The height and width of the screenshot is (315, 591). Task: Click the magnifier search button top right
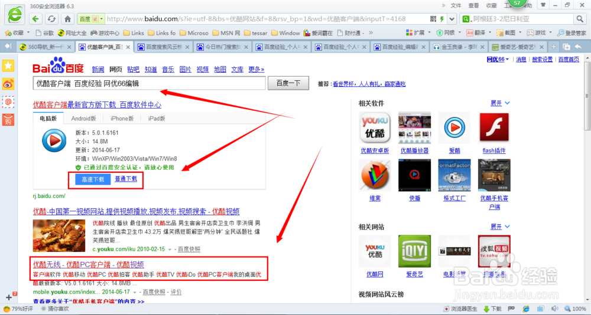point(580,19)
